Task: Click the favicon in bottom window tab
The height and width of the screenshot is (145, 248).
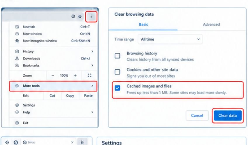Action: pyautogui.click(x=25, y=142)
